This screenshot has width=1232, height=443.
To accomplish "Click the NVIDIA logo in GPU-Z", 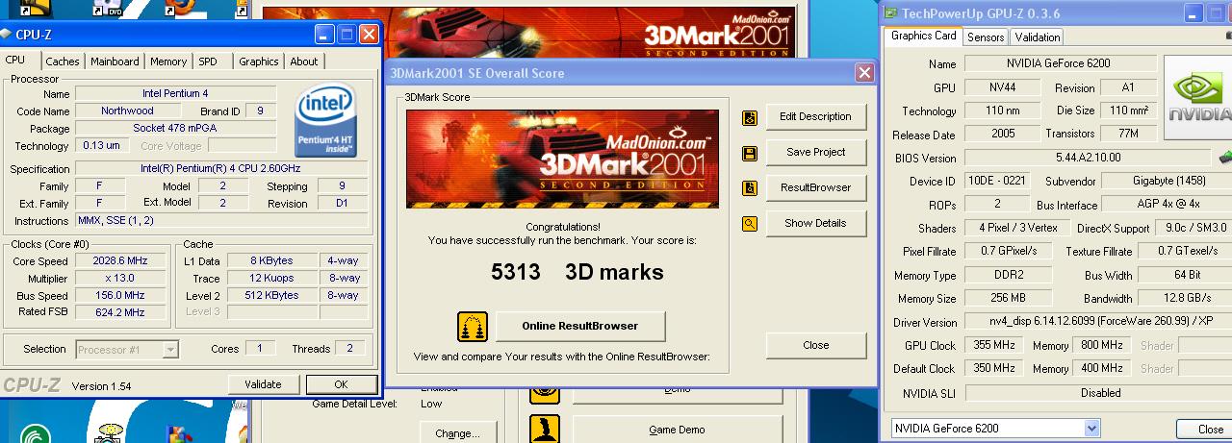I will (1197, 98).
